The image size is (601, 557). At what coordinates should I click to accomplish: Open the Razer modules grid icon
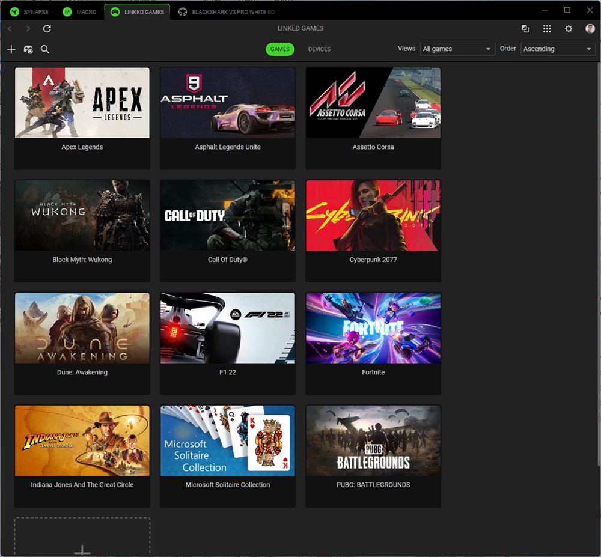coord(547,29)
